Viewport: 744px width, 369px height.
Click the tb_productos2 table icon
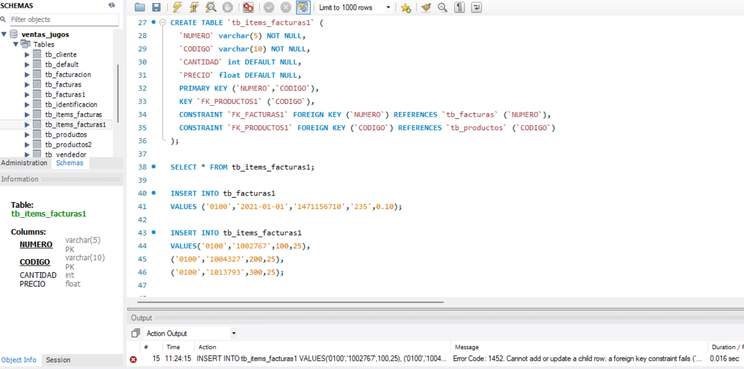click(37, 144)
